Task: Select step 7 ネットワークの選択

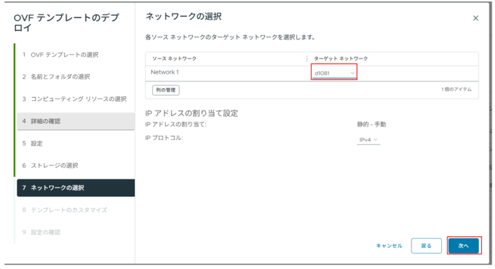Action: tap(75, 188)
